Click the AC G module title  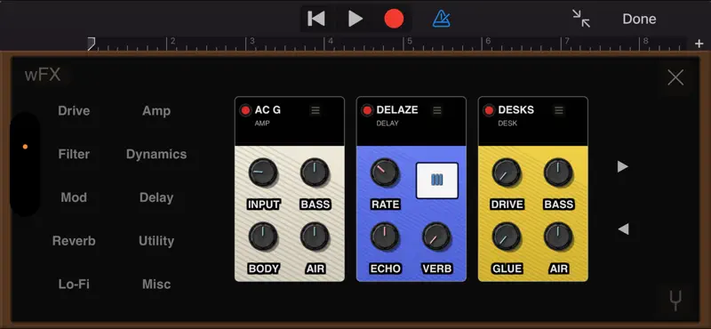tap(268, 110)
